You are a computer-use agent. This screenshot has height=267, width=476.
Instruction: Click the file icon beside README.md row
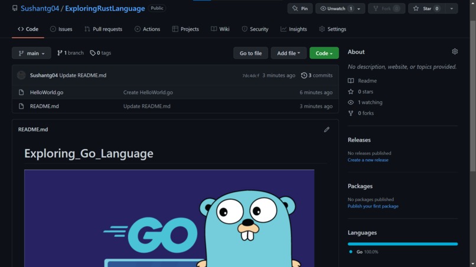[x=21, y=106]
